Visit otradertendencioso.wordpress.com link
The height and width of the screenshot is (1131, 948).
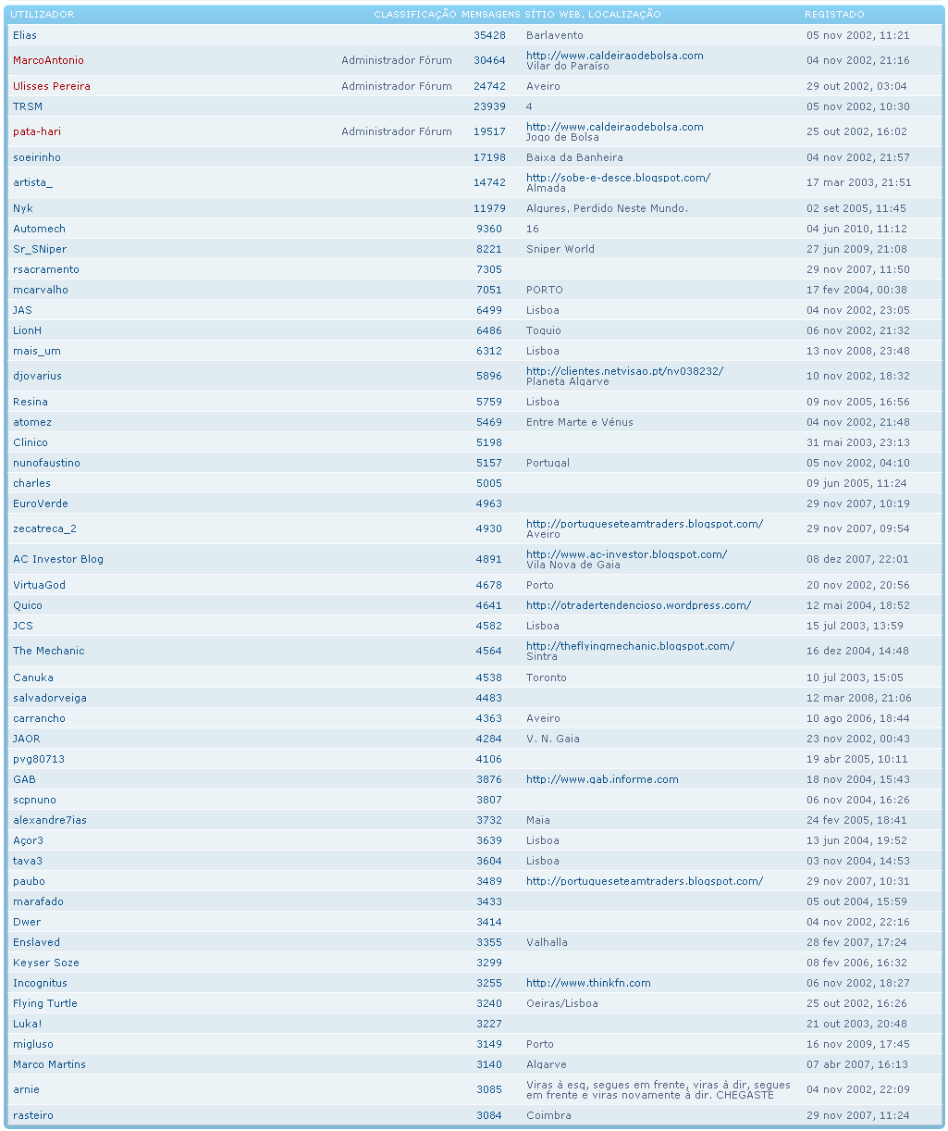pyautogui.click(x=639, y=605)
